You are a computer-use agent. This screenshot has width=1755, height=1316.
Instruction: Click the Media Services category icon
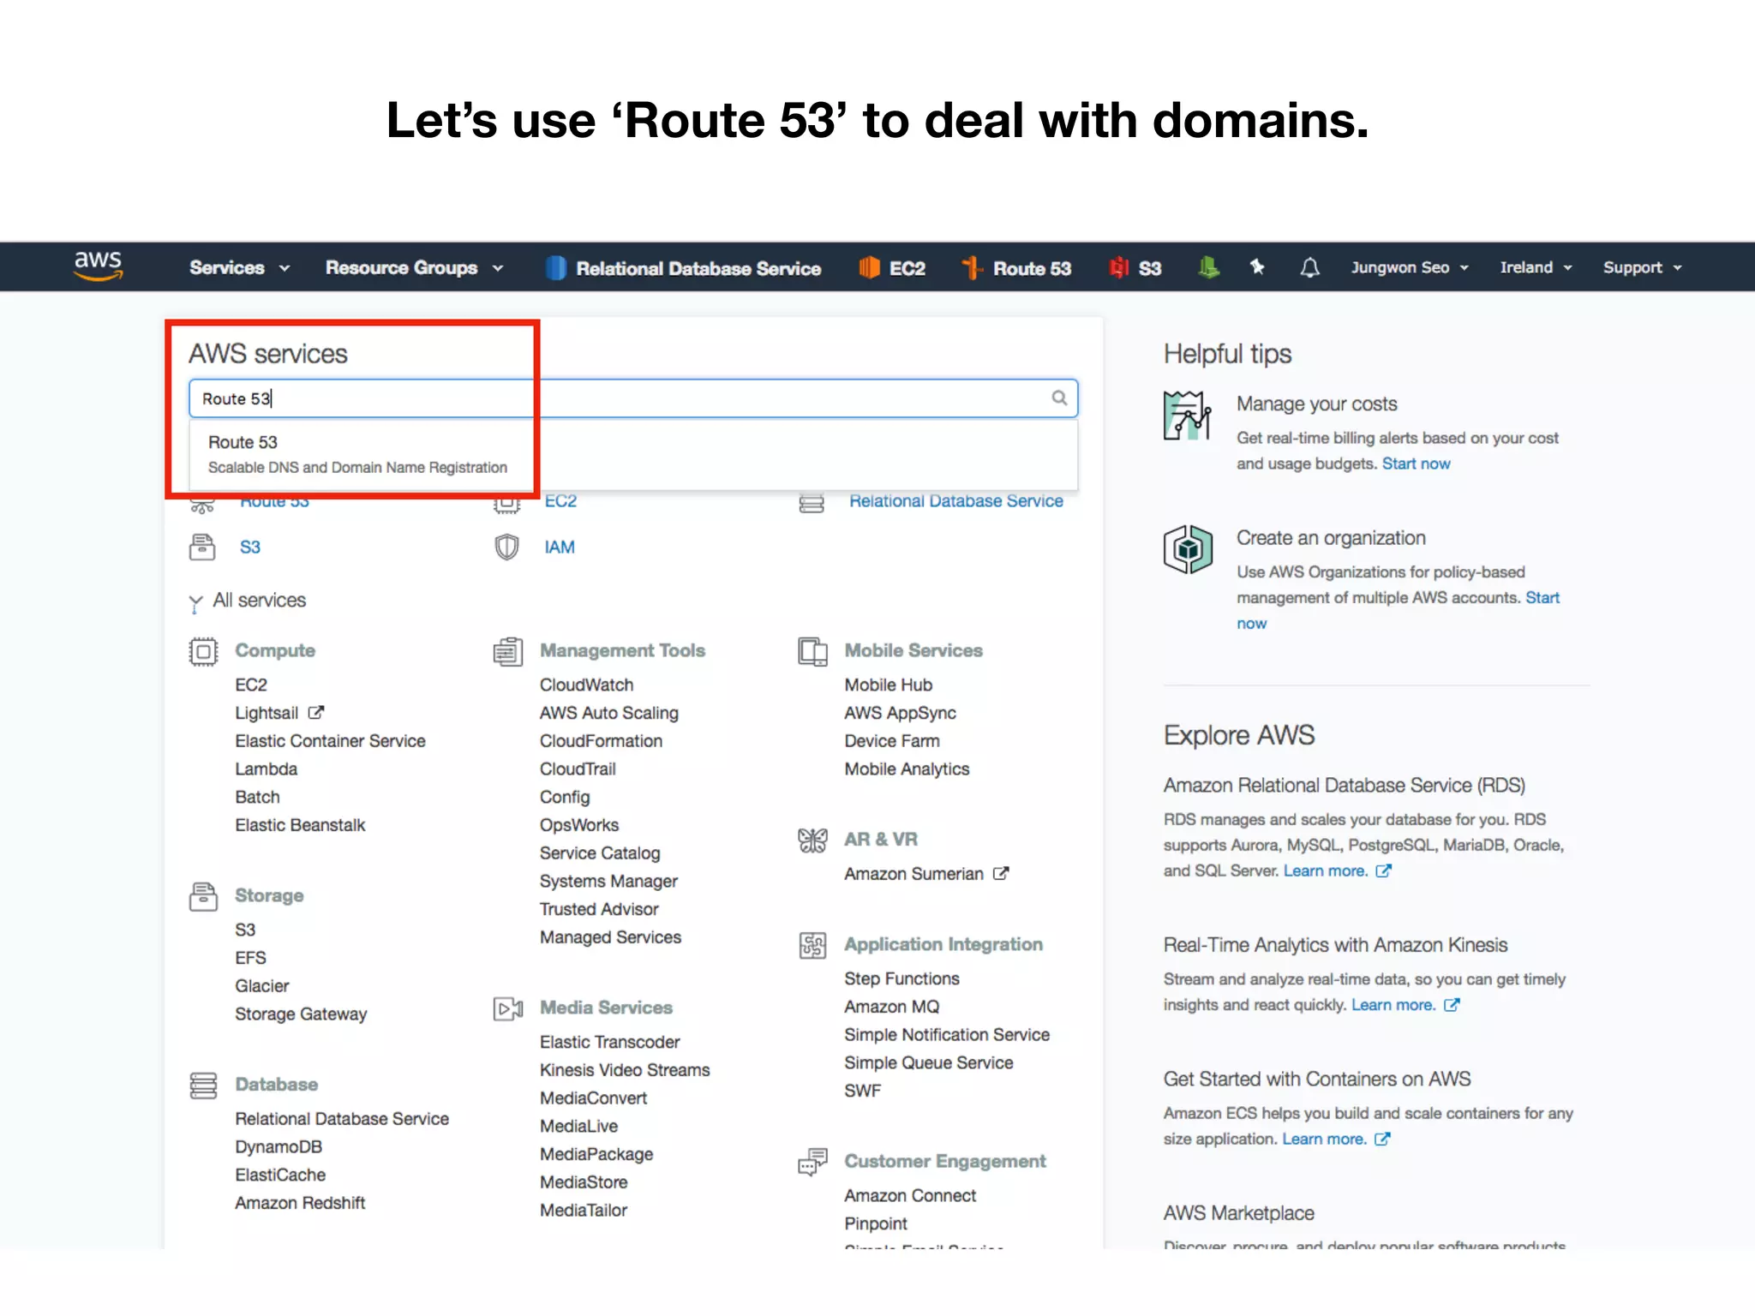[508, 1008]
